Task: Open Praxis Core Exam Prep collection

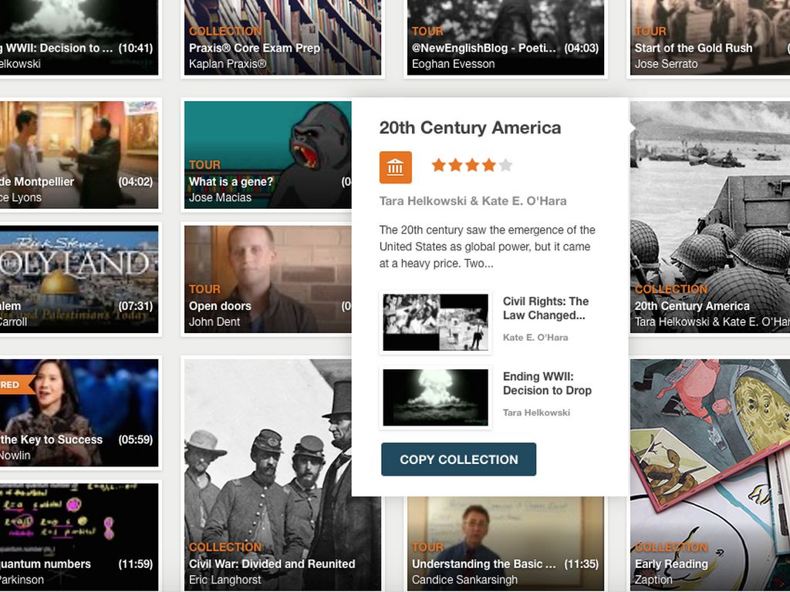Action: 282,39
